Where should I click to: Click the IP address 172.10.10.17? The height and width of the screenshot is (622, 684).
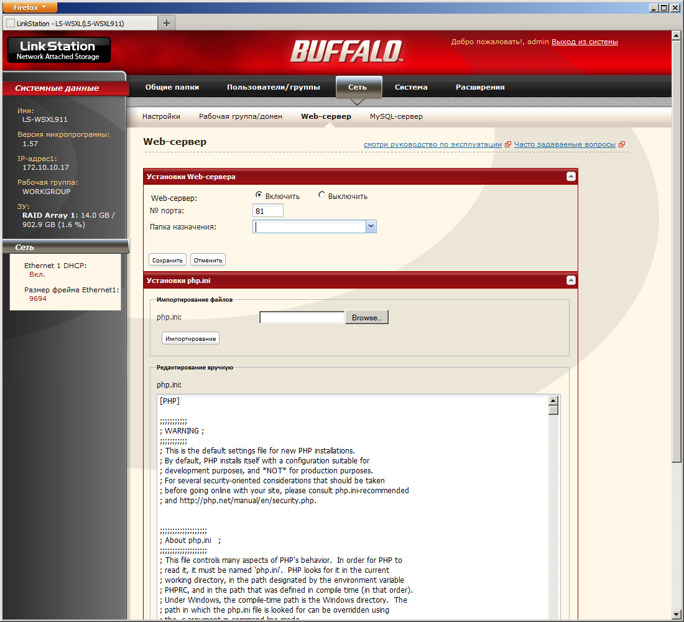(x=46, y=167)
